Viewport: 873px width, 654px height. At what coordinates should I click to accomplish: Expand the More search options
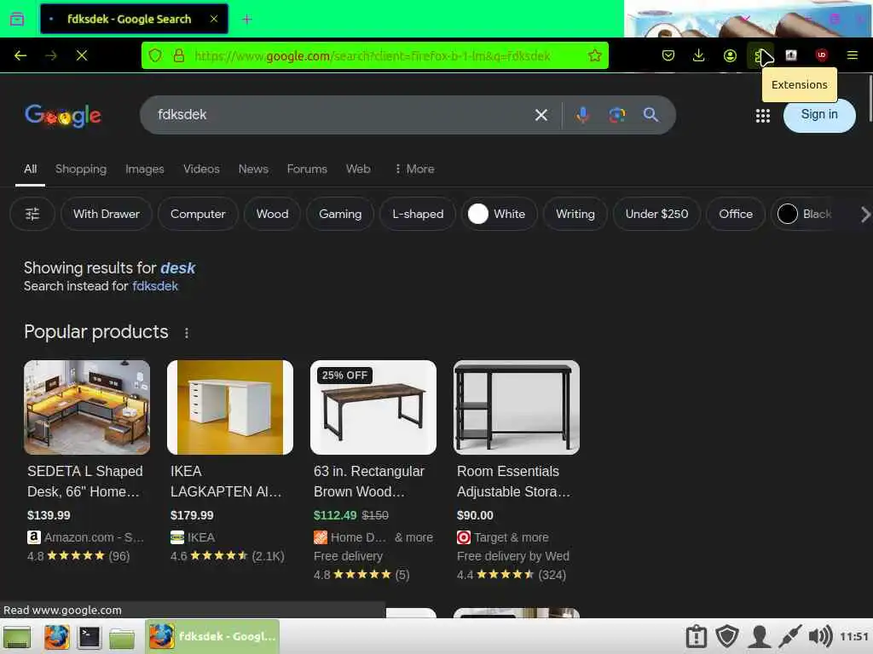(x=414, y=169)
